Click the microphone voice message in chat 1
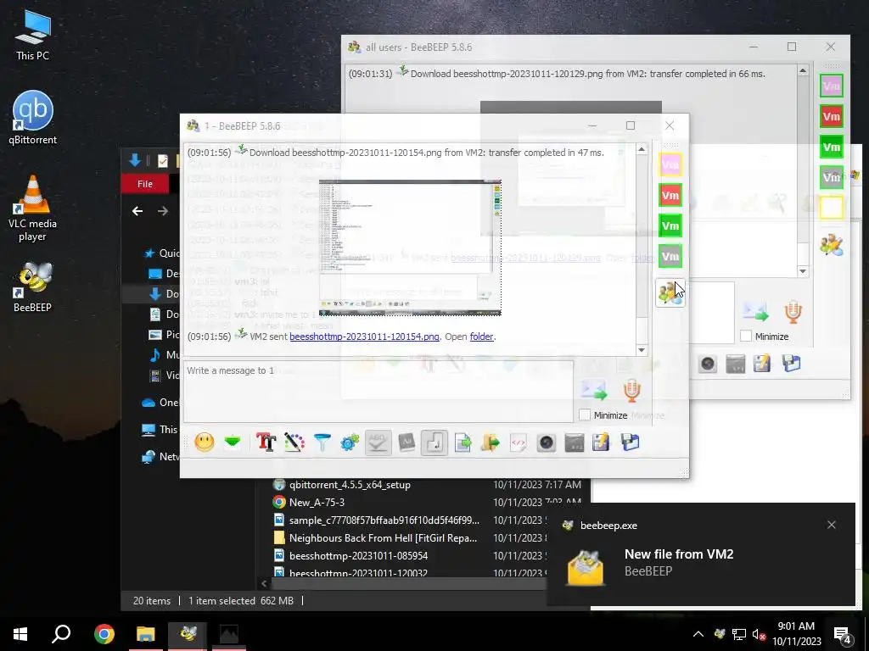Viewport: 869px width, 651px height. [631, 390]
